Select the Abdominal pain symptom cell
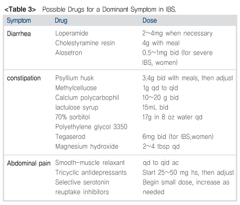Screen dimensions: 240x205 point(29,163)
